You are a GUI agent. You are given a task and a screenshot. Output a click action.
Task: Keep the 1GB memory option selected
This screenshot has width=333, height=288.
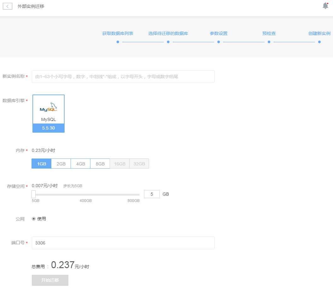(x=41, y=164)
